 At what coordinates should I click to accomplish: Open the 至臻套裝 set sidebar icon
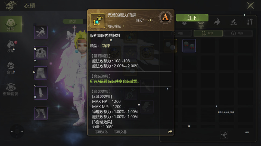point(11,89)
